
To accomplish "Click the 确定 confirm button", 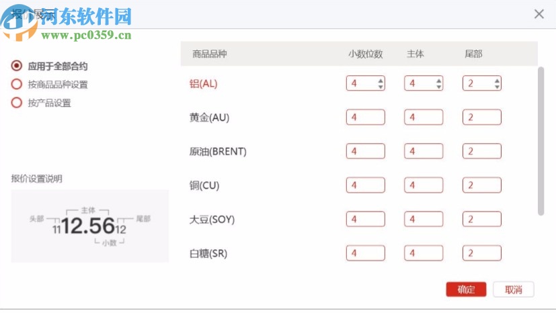I will pyautogui.click(x=466, y=289).
